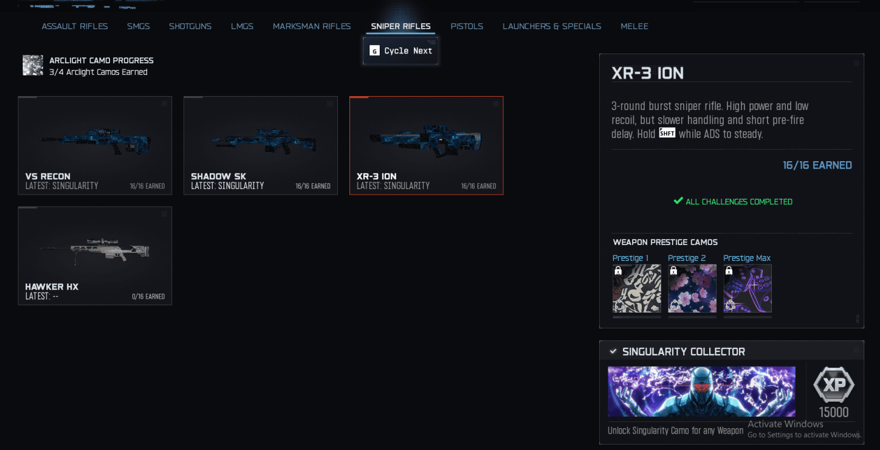Image resolution: width=880 pixels, height=450 pixels.
Task: Select the Prestige 1 camo thumbnail
Action: tap(637, 288)
